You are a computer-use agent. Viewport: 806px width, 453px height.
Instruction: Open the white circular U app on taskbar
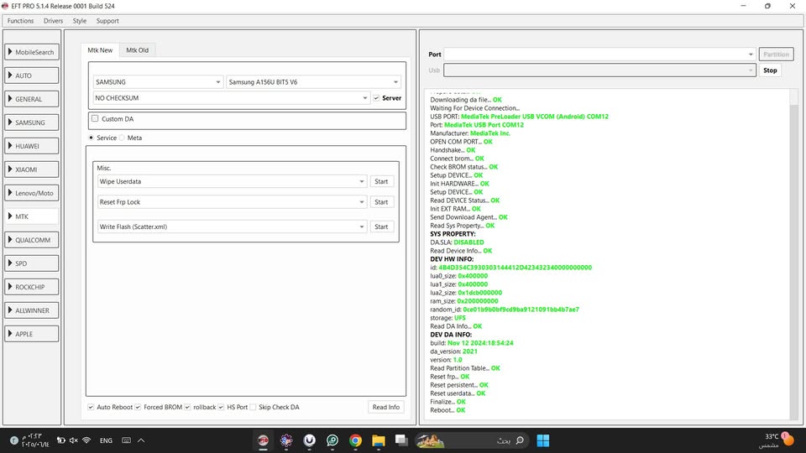pos(310,440)
